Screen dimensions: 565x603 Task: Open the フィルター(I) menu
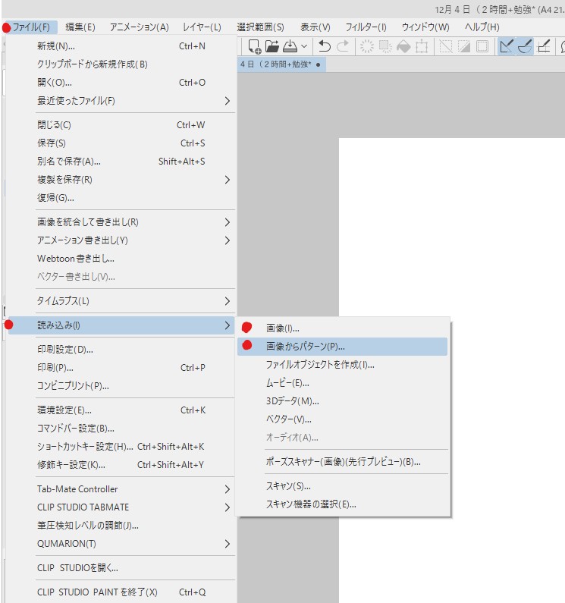tap(366, 27)
